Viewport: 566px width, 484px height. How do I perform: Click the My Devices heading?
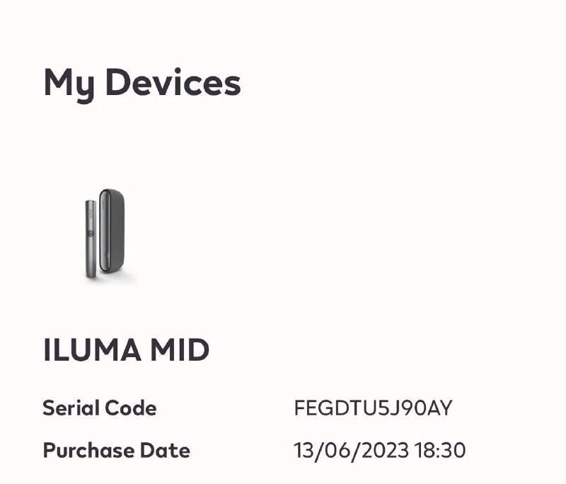(142, 84)
